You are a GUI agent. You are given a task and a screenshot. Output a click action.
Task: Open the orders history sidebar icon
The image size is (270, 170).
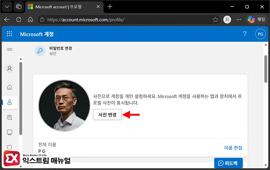[9, 117]
